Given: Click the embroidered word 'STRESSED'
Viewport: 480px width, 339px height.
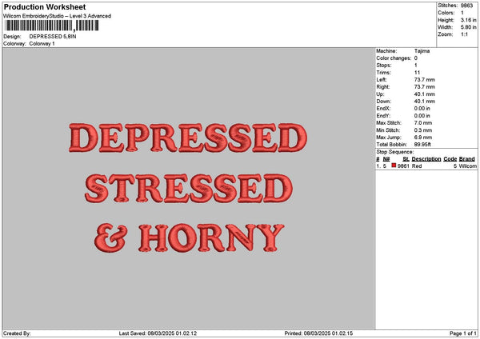Looking at the screenshot, I should coord(189,188).
